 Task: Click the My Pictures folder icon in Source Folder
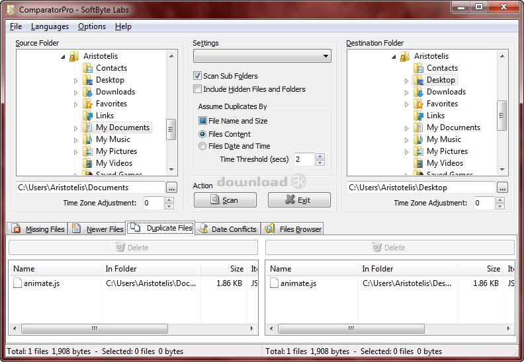(x=87, y=151)
